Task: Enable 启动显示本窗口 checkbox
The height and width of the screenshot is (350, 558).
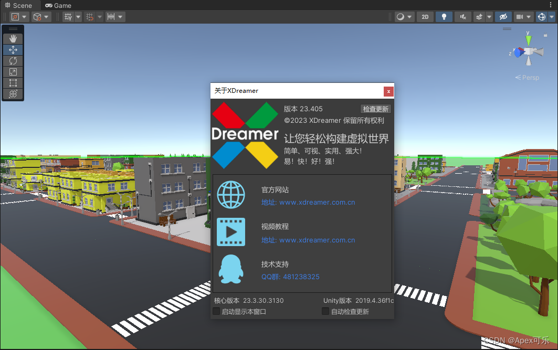Action: [x=216, y=311]
